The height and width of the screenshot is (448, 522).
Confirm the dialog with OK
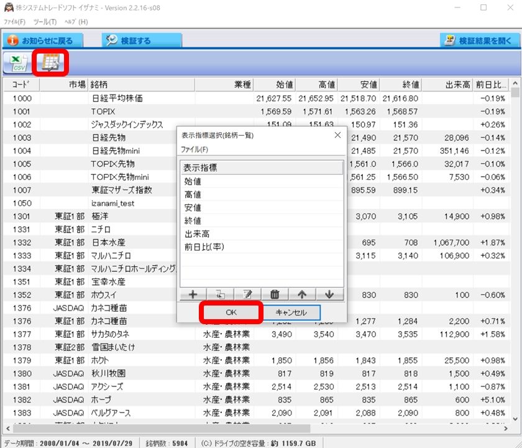tap(231, 312)
